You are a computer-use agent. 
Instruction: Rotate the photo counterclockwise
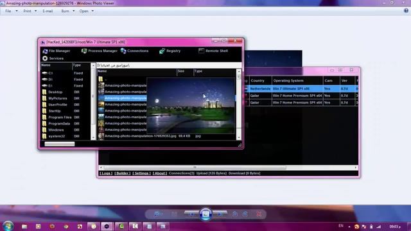235,214
